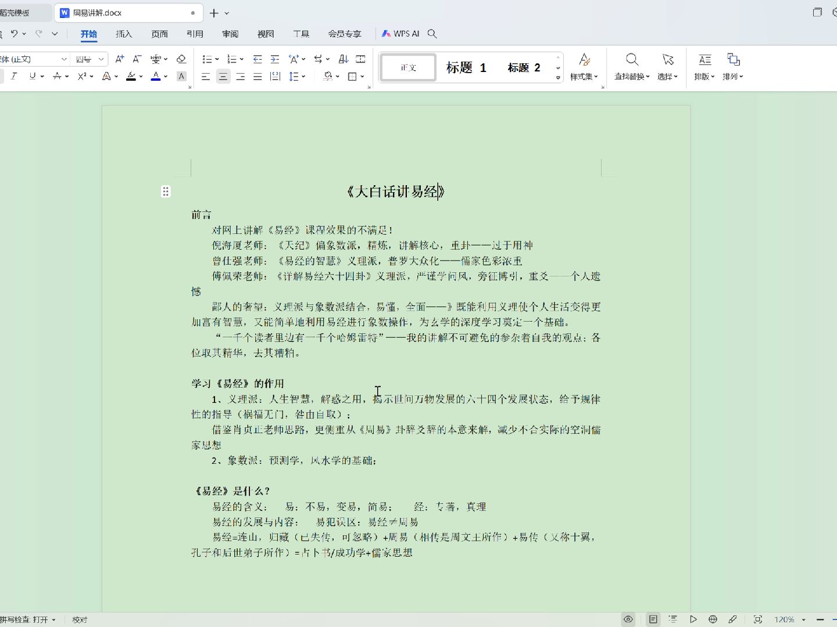This screenshot has width=837, height=627.
Task: Open 排列 arrange dropdown
Action: (733, 67)
